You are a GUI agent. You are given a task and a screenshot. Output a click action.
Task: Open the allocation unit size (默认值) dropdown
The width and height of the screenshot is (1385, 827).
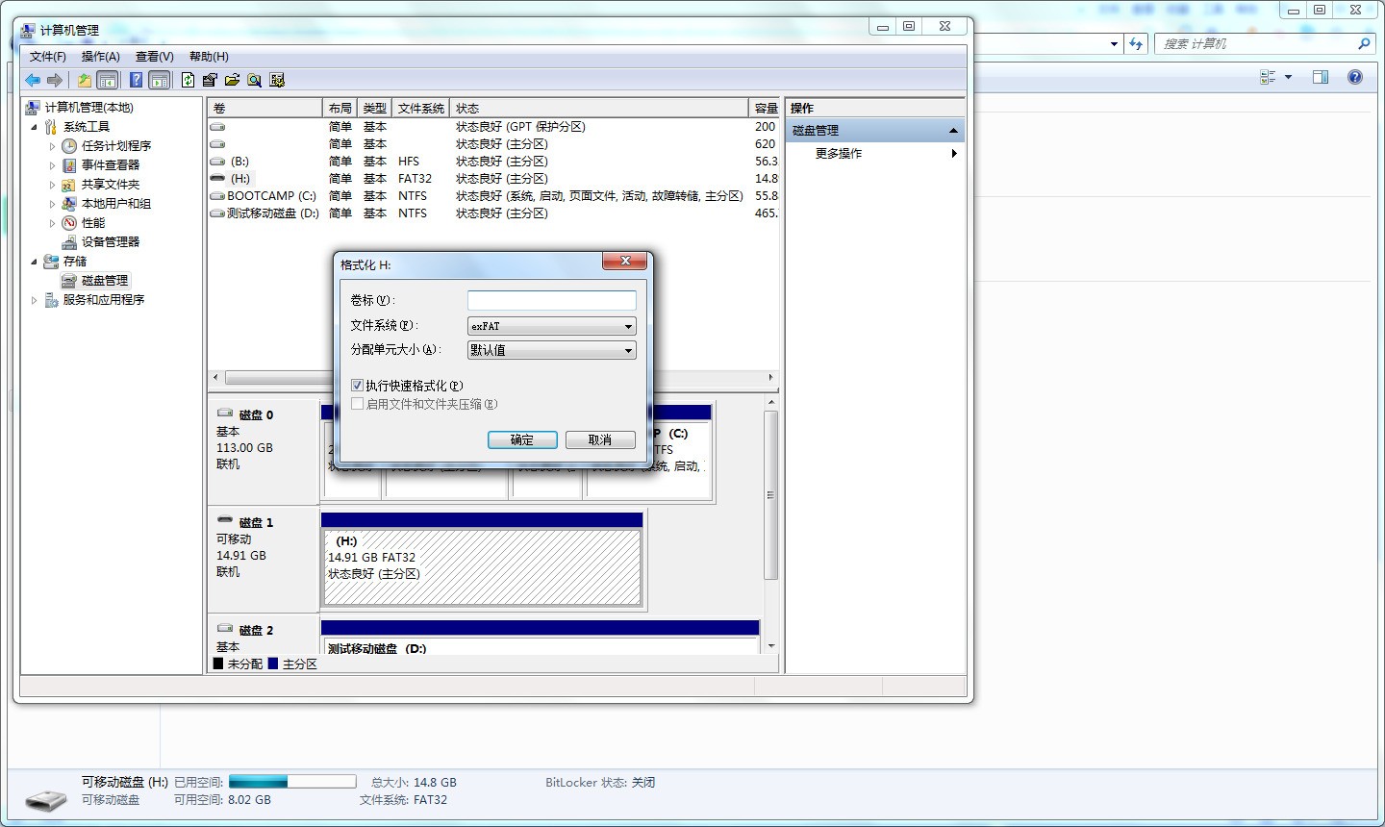[551, 351]
